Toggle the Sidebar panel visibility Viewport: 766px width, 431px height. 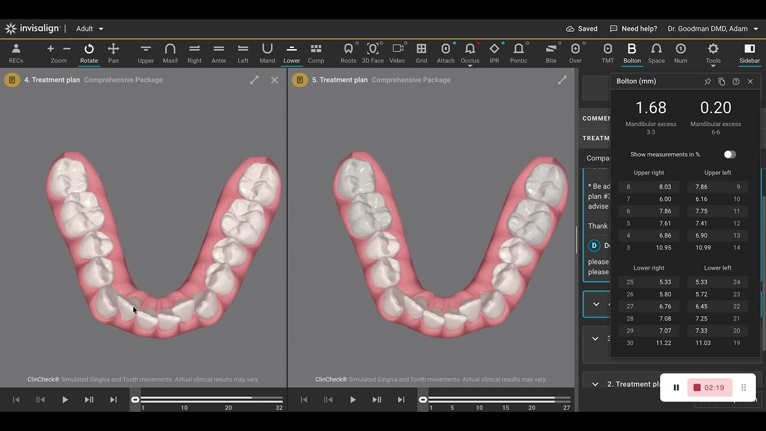coord(749,53)
